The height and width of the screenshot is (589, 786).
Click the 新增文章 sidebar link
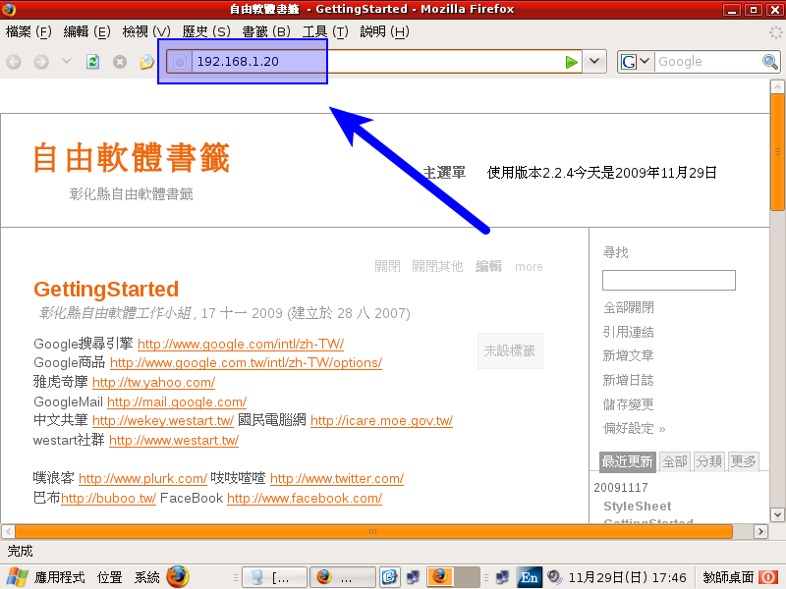pos(628,355)
